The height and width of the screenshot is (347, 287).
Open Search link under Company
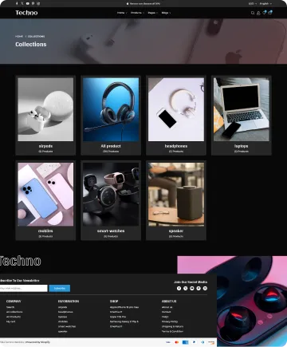point(10,307)
